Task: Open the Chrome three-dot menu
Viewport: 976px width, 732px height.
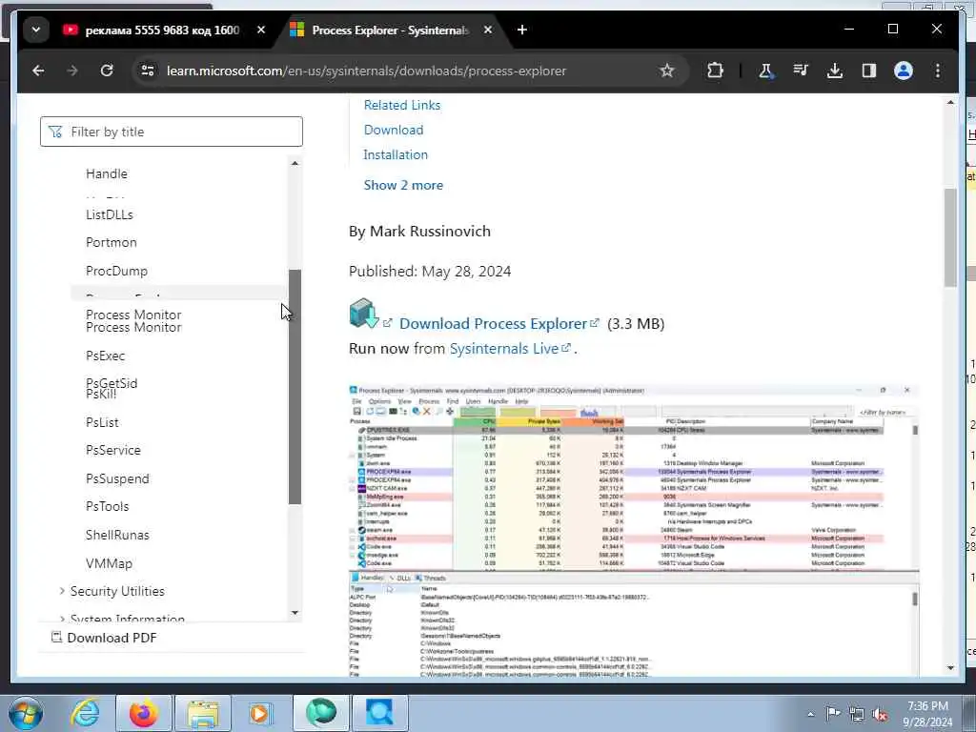Action: coord(938,71)
